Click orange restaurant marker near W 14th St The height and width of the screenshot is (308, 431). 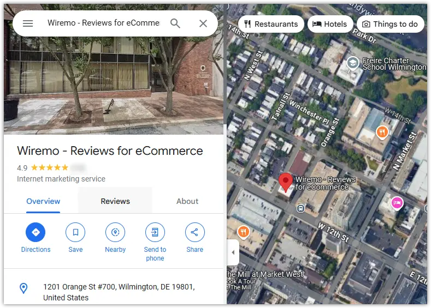click(x=382, y=132)
